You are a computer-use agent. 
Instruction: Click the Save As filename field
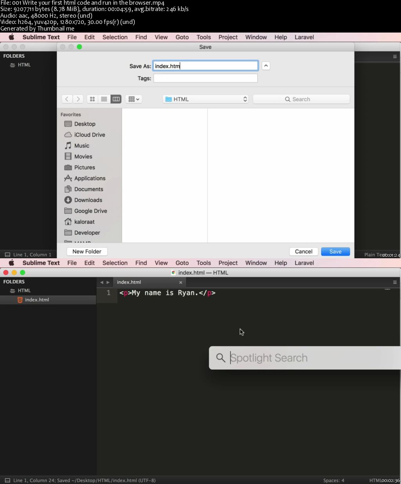click(x=206, y=66)
